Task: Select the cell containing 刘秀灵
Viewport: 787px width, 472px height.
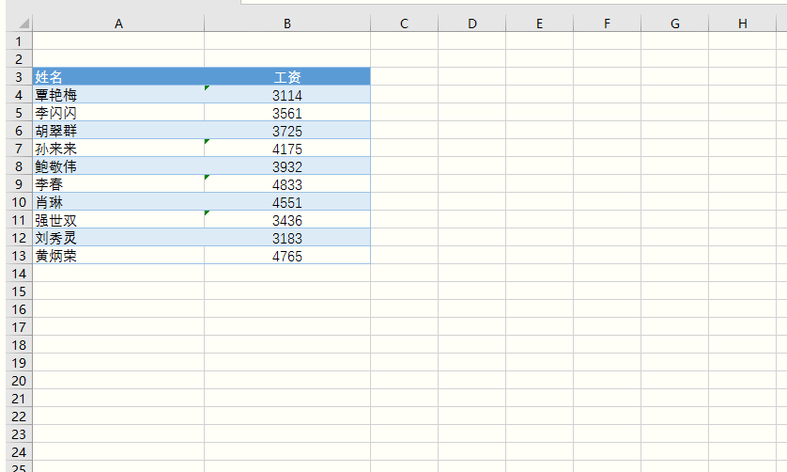Action: 118,237
